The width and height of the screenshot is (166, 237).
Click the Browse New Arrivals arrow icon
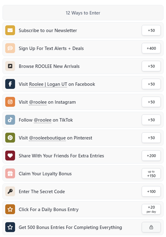(10, 66)
